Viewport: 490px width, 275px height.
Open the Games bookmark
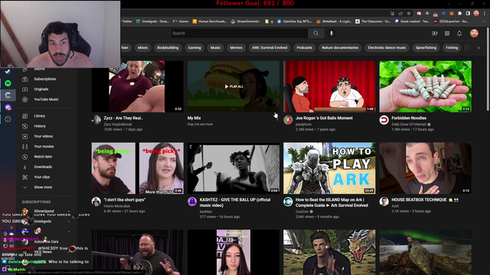pos(181,21)
